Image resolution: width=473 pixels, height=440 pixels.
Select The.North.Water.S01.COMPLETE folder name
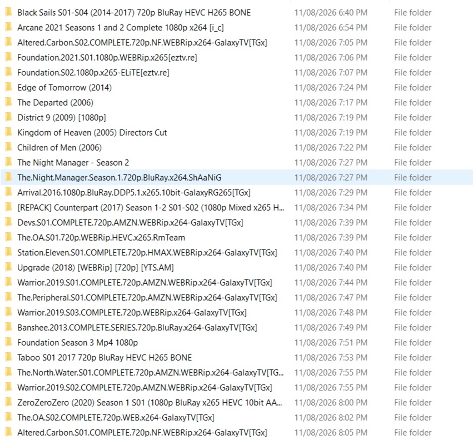point(151,373)
